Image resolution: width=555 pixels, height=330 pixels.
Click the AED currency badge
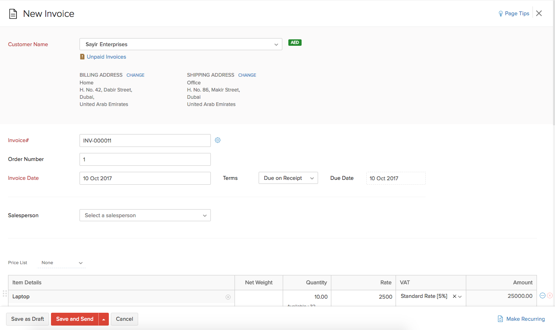(295, 42)
